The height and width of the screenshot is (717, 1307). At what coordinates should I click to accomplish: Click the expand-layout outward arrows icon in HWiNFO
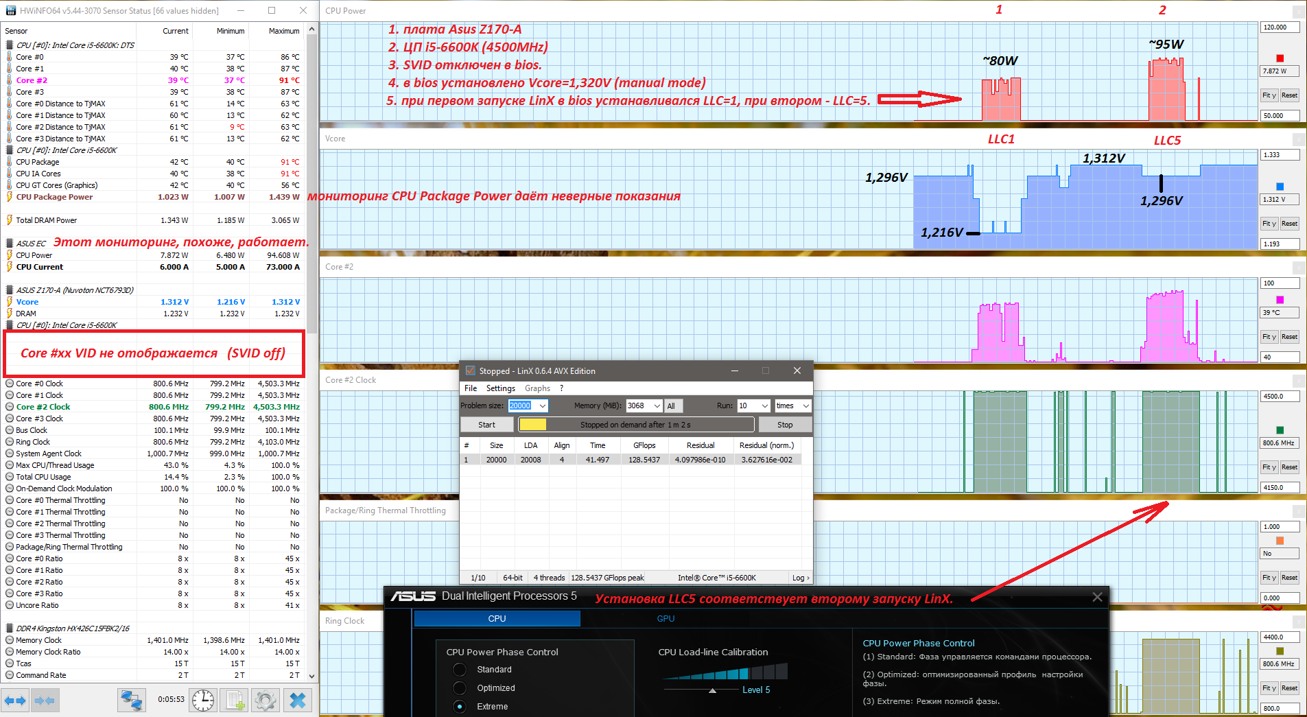point(15,701)
